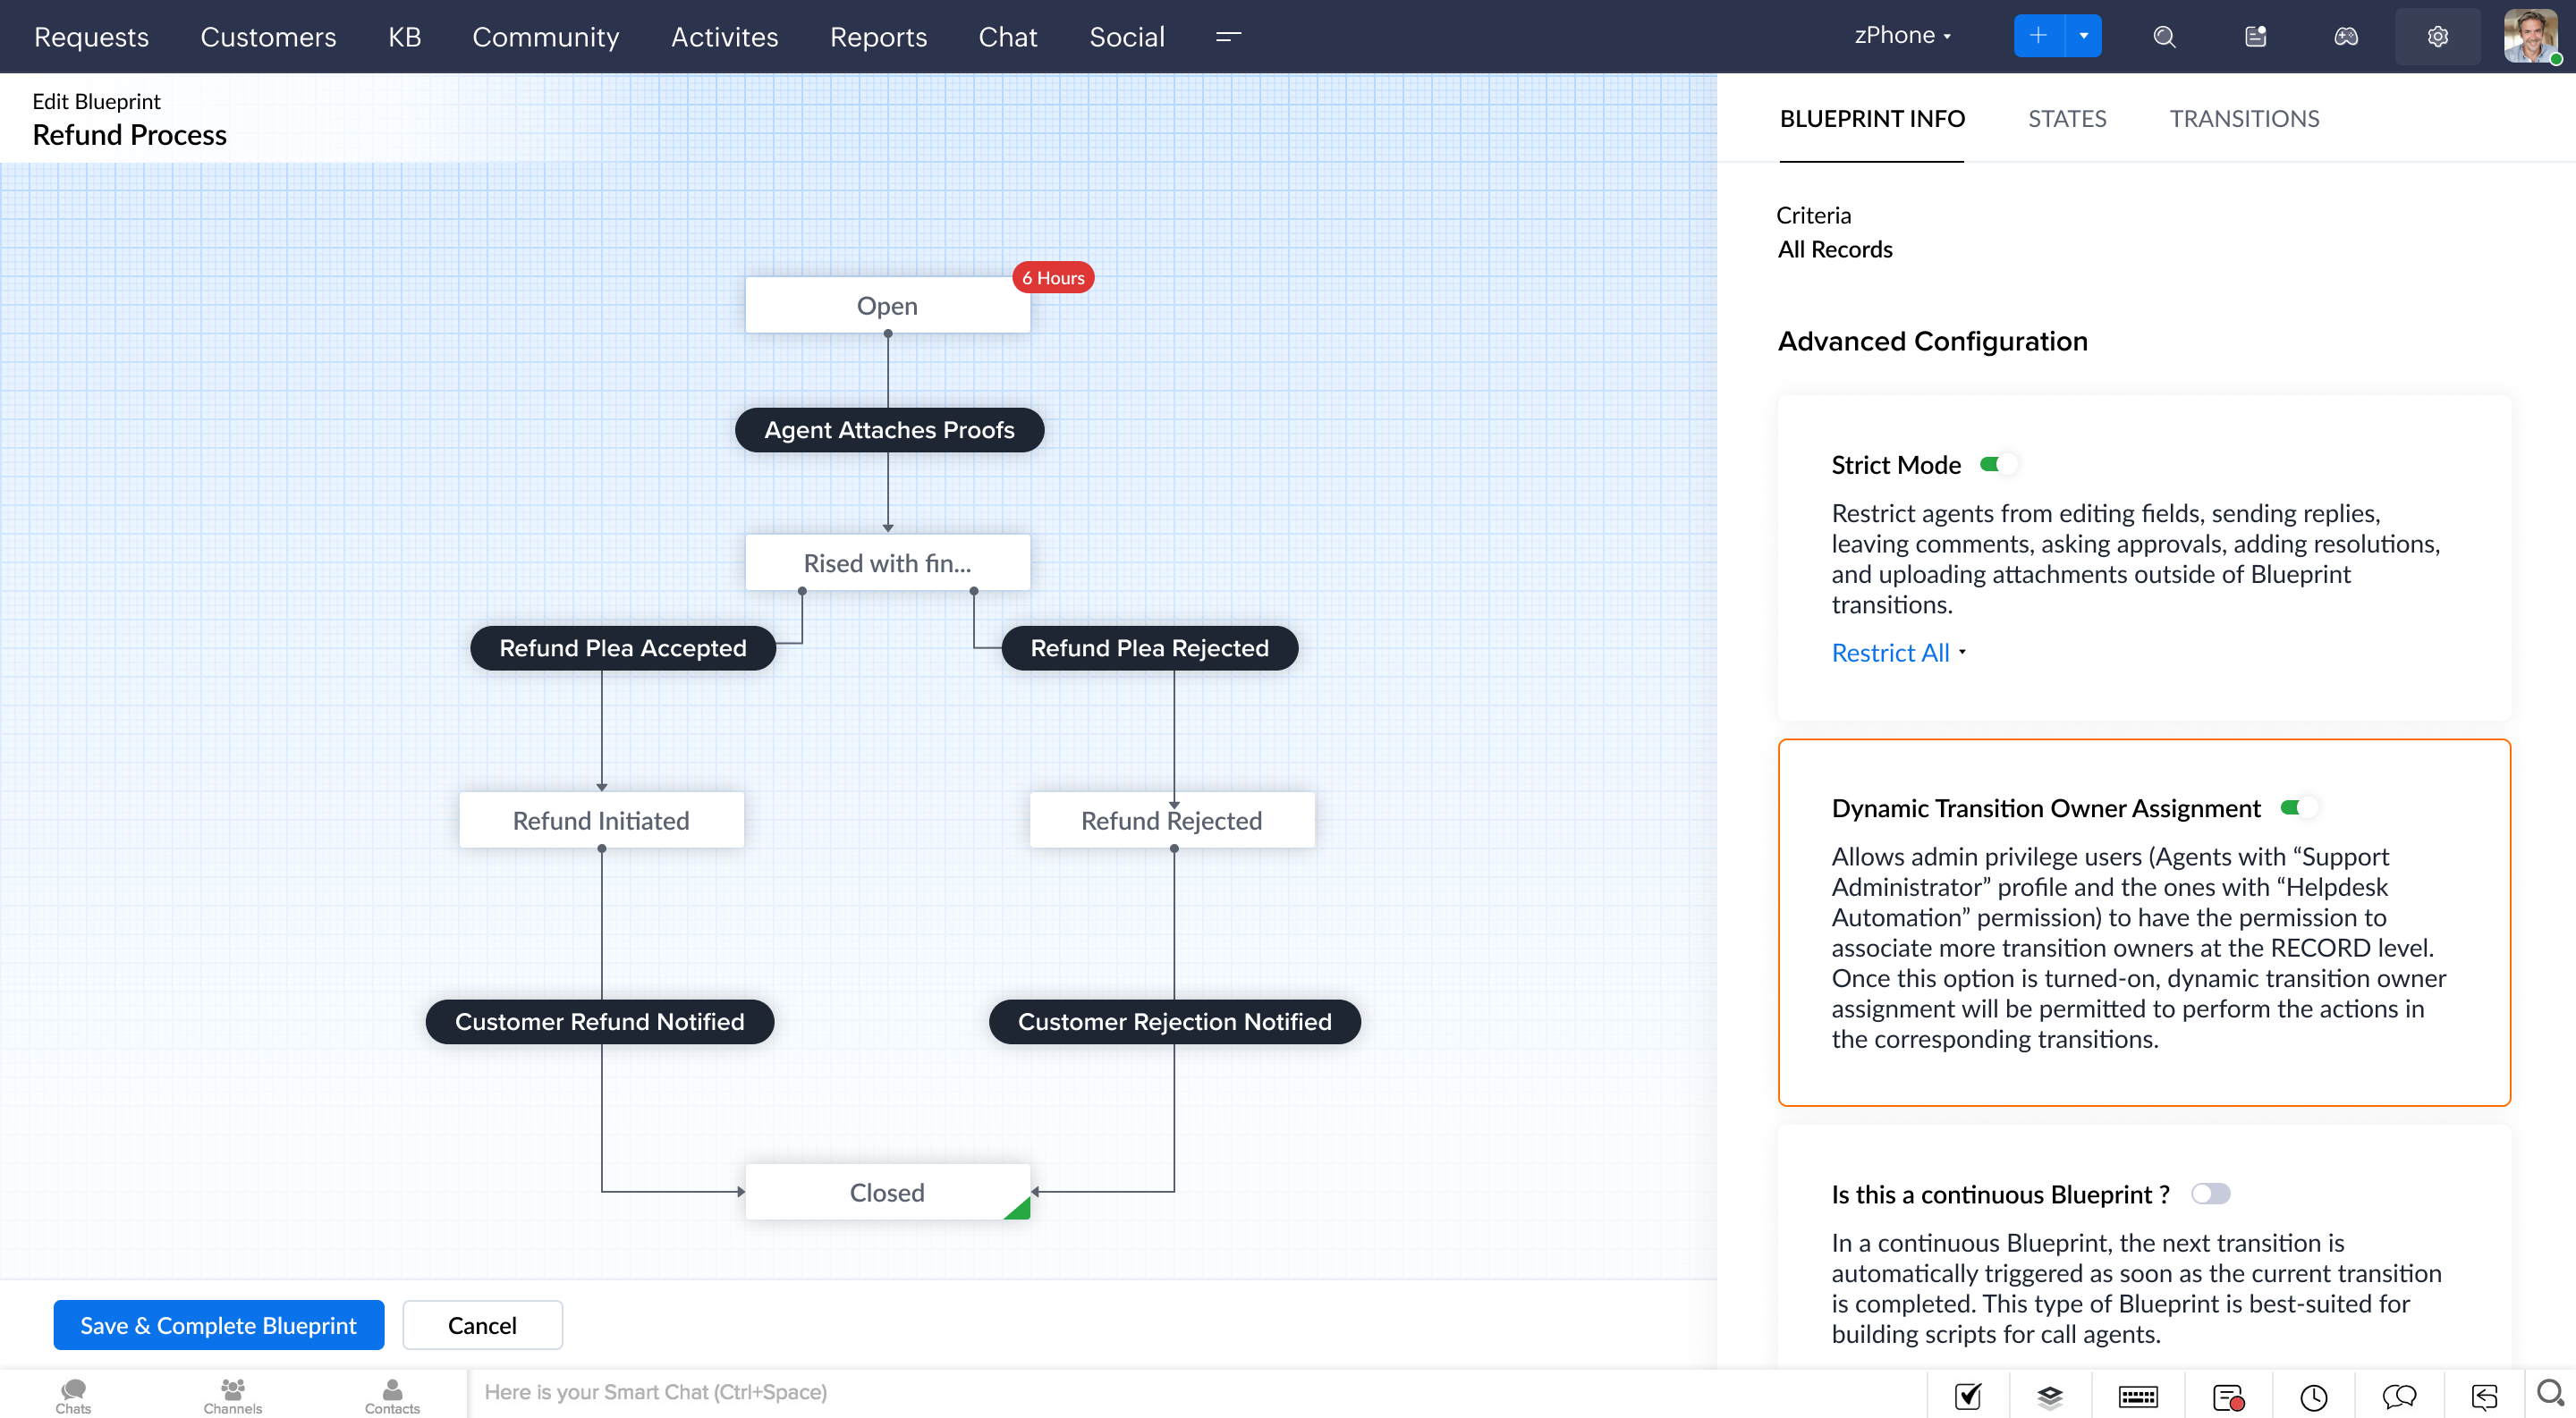Image resolution: width=2576 pixels, height=1418 pixels.
Task: Open the gamepad gamification icon
Action: [x=2345, y=37]
